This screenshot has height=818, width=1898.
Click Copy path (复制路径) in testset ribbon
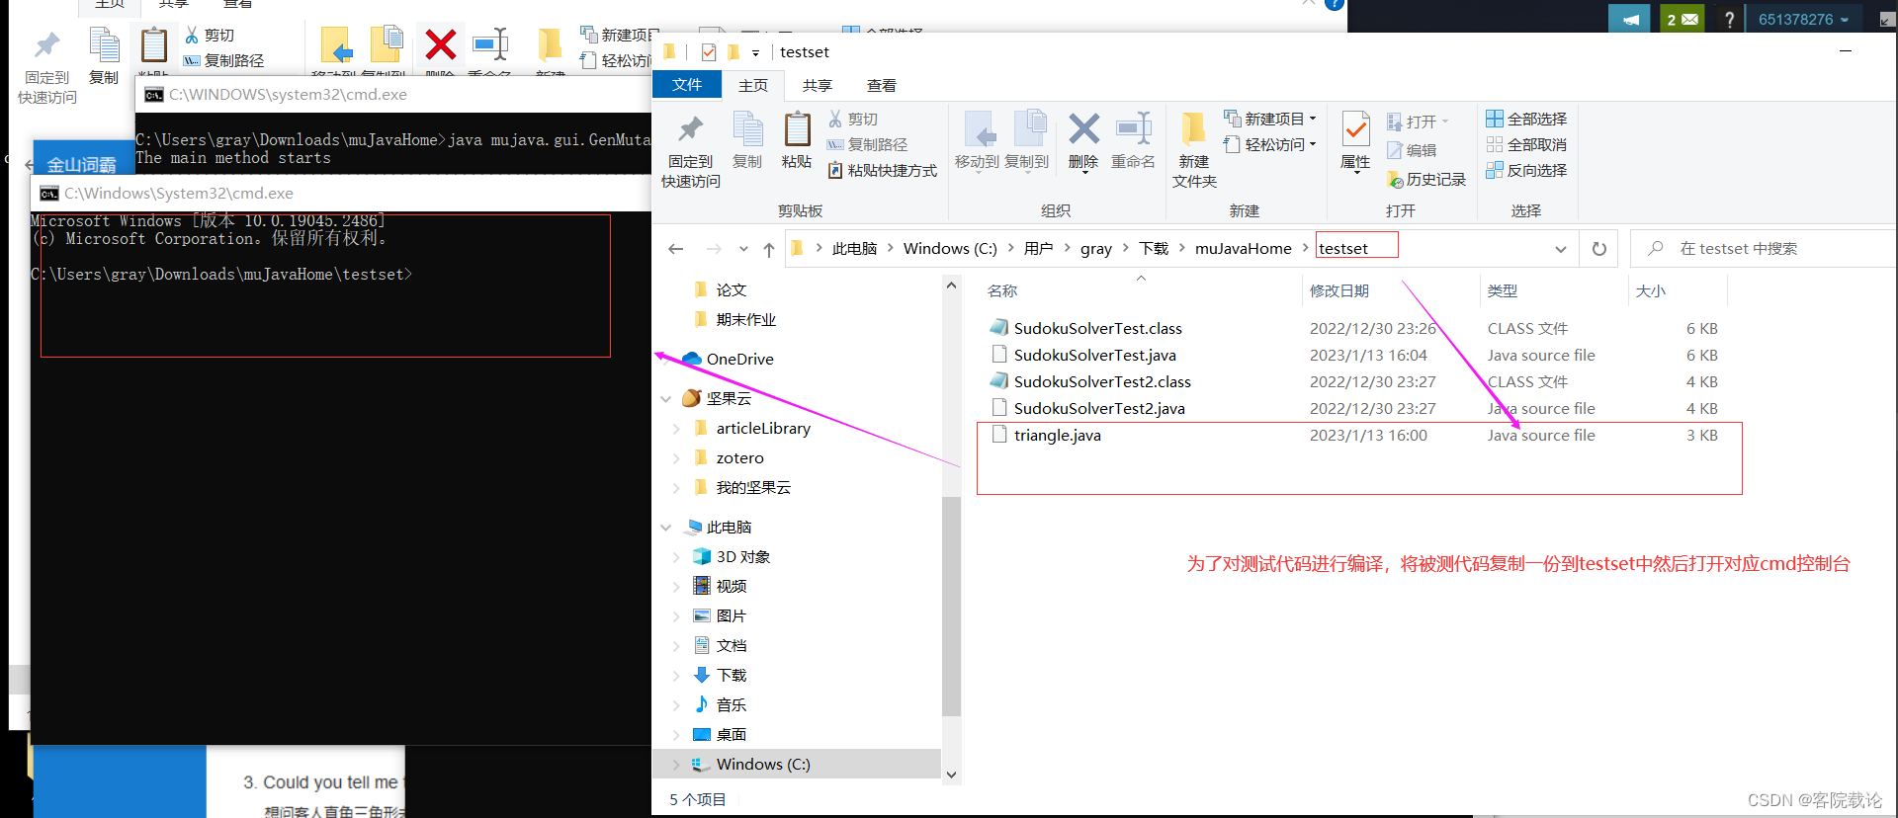pyautogui.click(x=867, y=144)
